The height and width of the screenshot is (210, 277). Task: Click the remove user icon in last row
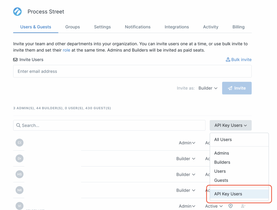click(243, 206)
